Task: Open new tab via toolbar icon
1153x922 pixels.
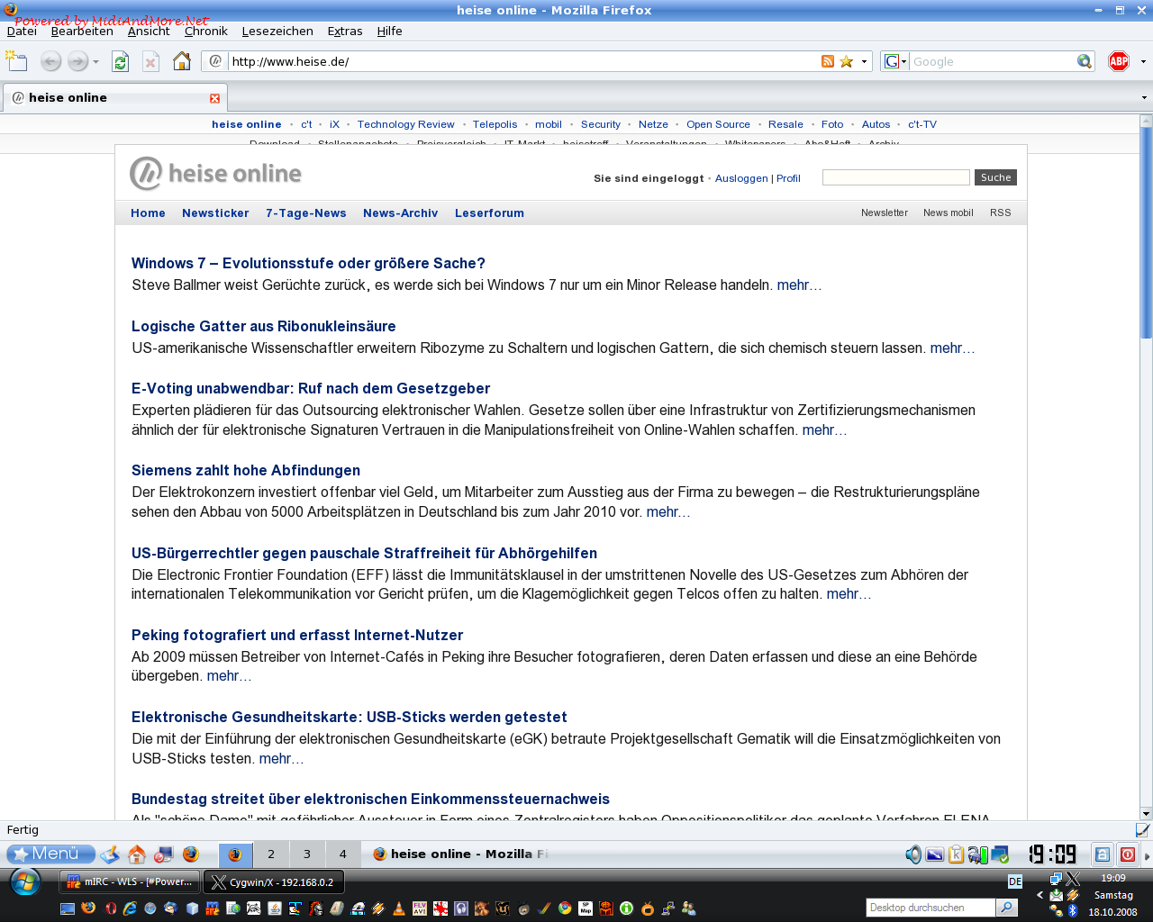Action: pos(16,61)
